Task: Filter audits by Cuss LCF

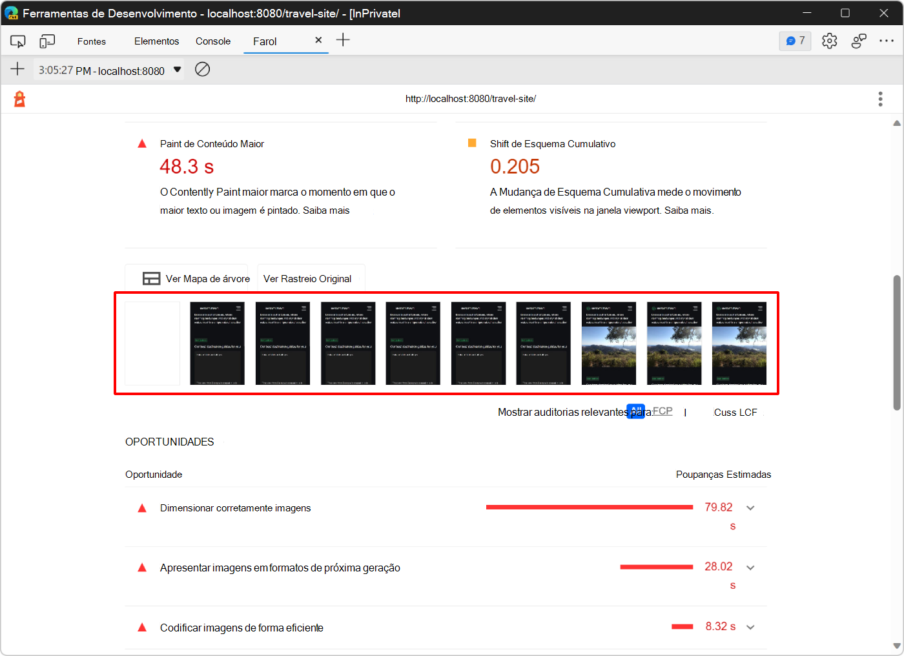Action: pos(735,413)
